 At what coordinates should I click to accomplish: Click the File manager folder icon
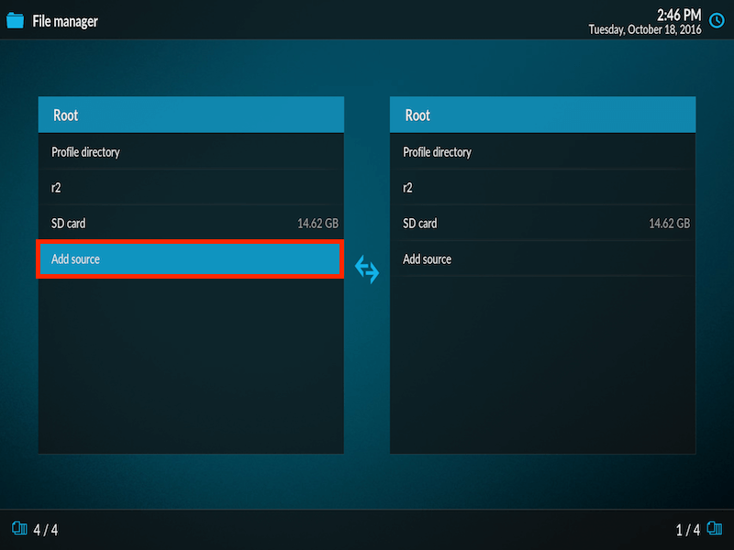coord(15,20)
